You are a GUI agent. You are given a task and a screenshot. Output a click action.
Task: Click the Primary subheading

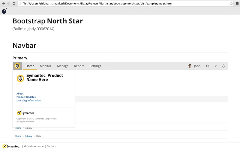[20, 58]
